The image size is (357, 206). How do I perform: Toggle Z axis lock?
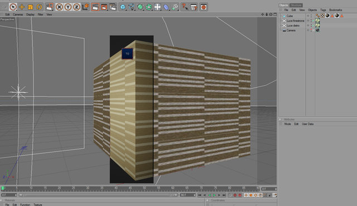[x=76, y=7]
